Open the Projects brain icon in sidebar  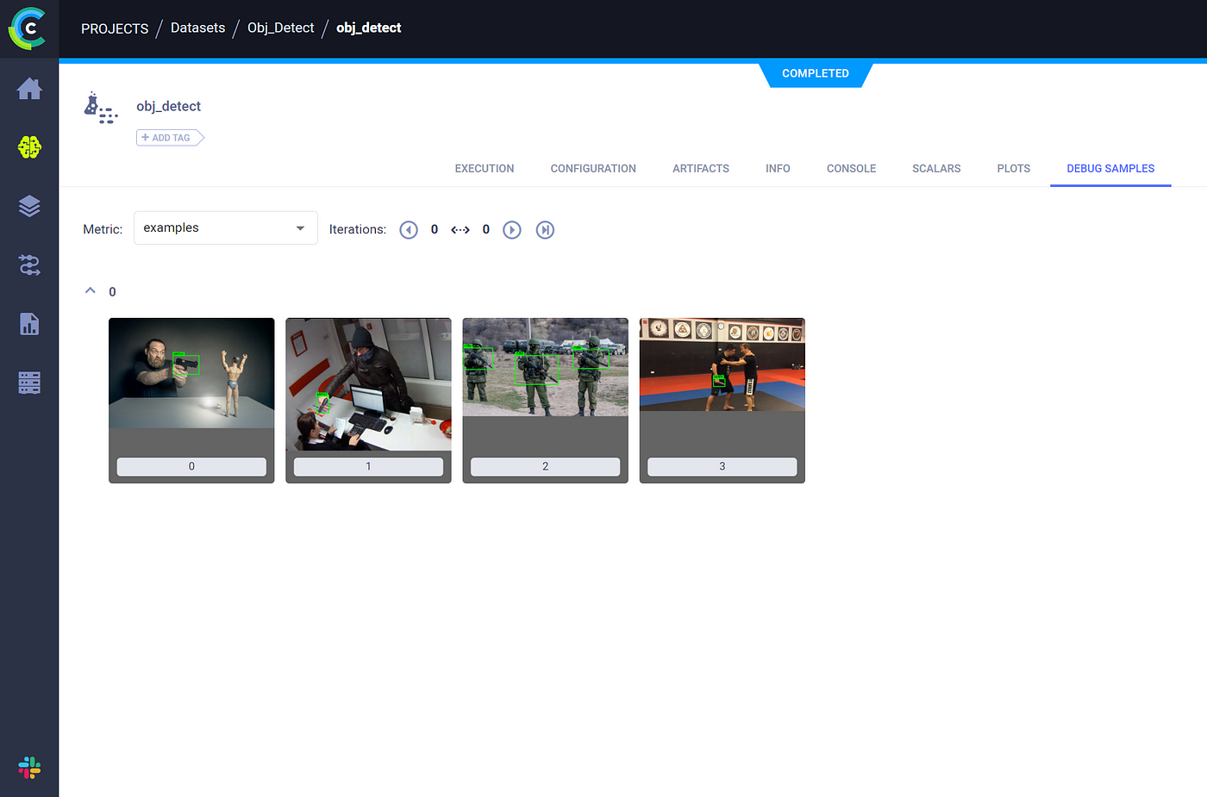(29, 147)
